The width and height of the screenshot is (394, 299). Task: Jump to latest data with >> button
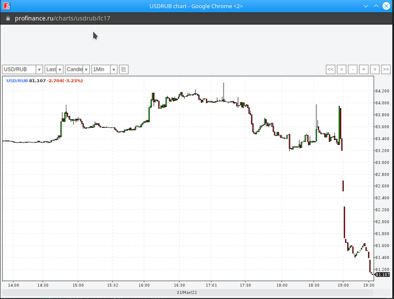[386, 69]
